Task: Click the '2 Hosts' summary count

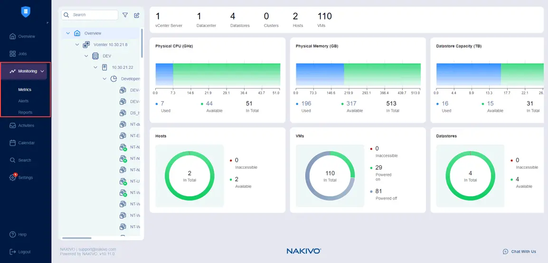Action: click(298, 20)
